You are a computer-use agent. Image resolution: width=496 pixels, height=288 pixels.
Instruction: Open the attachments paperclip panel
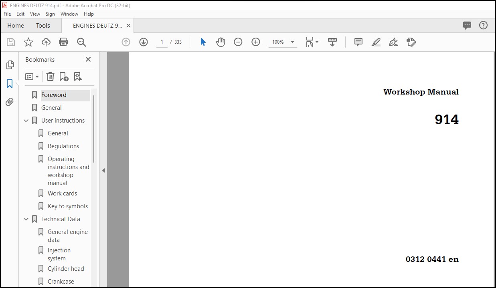[10, 102]
